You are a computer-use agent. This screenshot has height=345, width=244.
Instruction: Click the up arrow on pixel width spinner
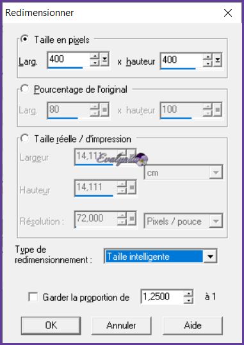click(95, 56)
